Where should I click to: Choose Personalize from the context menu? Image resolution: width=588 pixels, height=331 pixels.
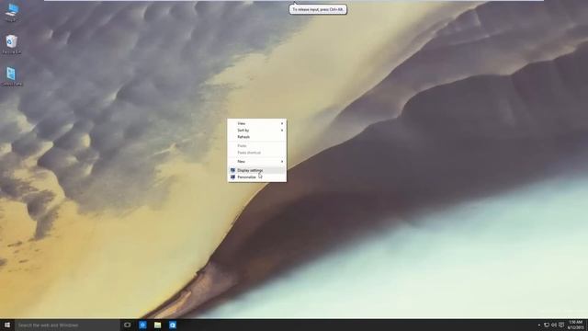(257, 177)
